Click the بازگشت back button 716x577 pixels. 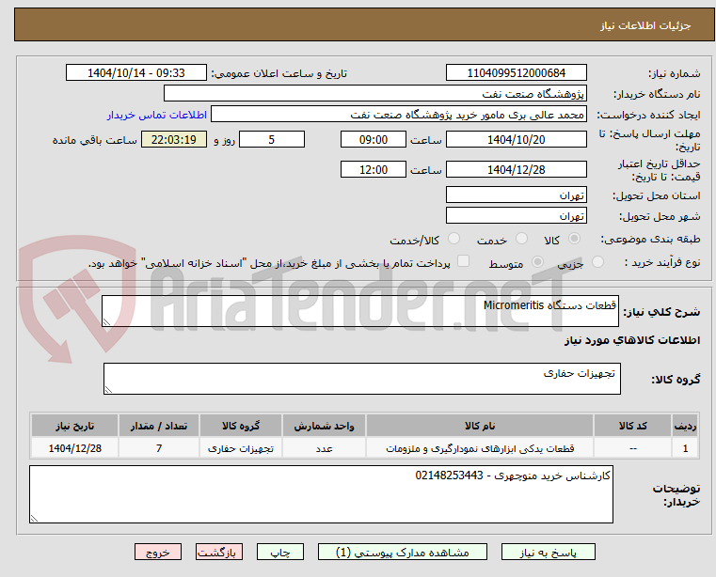[x=218, y=552]
